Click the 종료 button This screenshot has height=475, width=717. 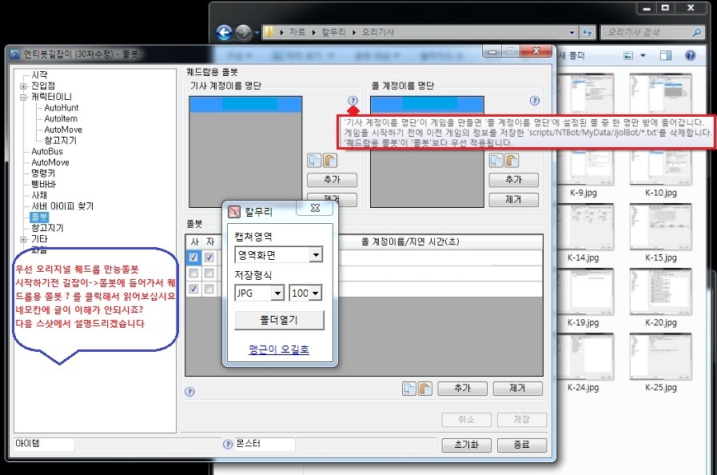[522, 445]
